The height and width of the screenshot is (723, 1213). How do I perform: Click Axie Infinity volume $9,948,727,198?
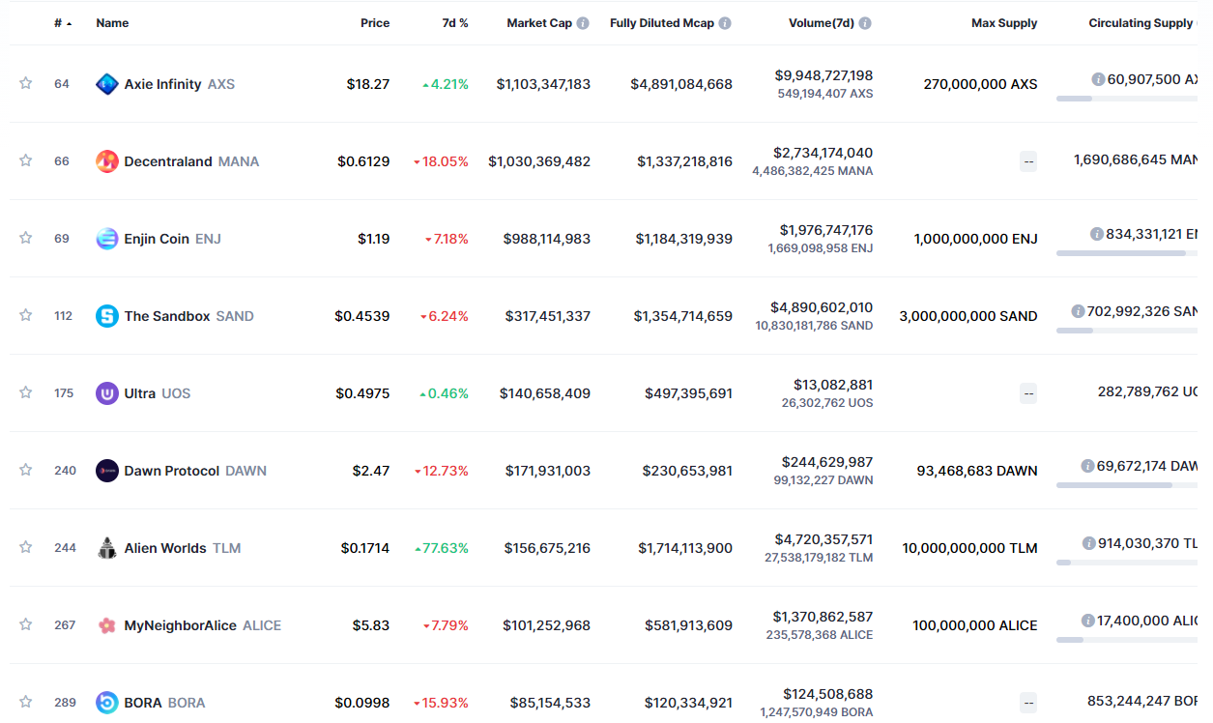823,75
